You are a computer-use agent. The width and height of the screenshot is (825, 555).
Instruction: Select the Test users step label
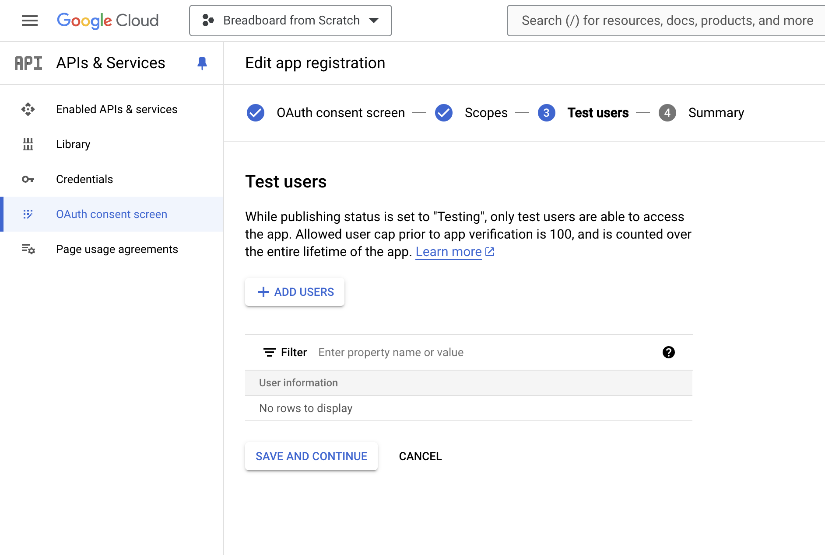click(598, 113)
